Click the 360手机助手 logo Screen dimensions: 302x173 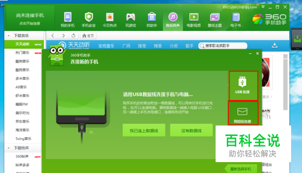click(269, 20)
